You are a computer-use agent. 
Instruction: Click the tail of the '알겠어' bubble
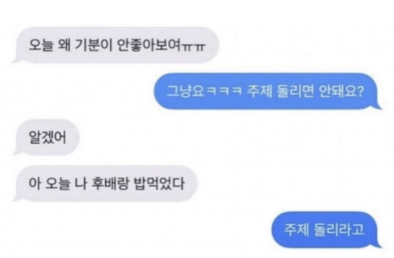click(18, 152)
